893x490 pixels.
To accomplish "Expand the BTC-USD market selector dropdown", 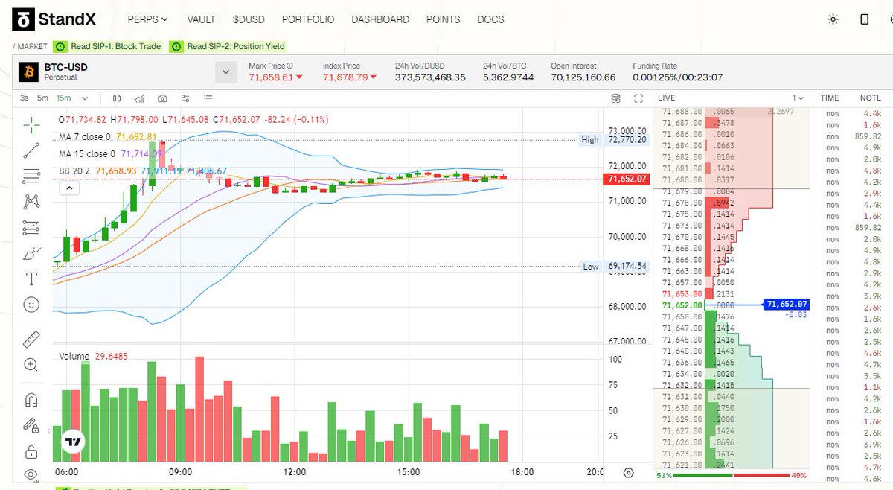I will click(225, 72).
